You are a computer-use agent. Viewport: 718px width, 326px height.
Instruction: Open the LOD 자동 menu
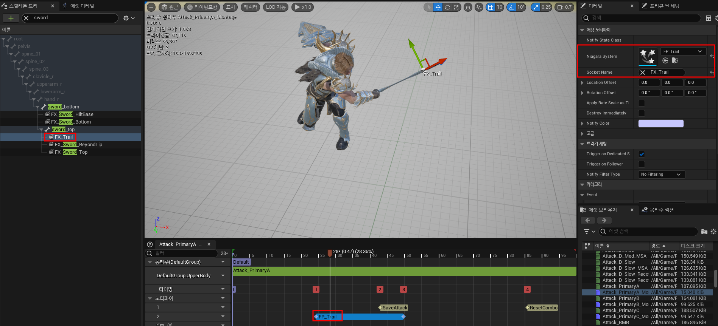[x=276, y=7]
